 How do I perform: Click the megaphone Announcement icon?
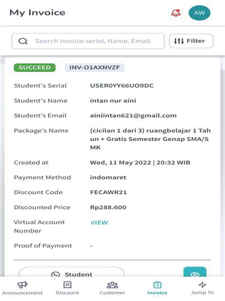pyautogui.click(x=23, y=285)
